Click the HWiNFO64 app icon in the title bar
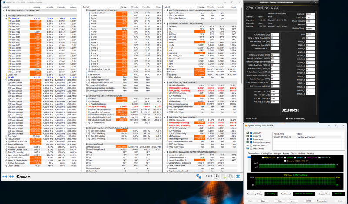 4,3
